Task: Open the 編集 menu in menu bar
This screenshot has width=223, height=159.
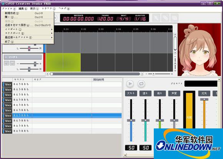Action: click(23, 9)
